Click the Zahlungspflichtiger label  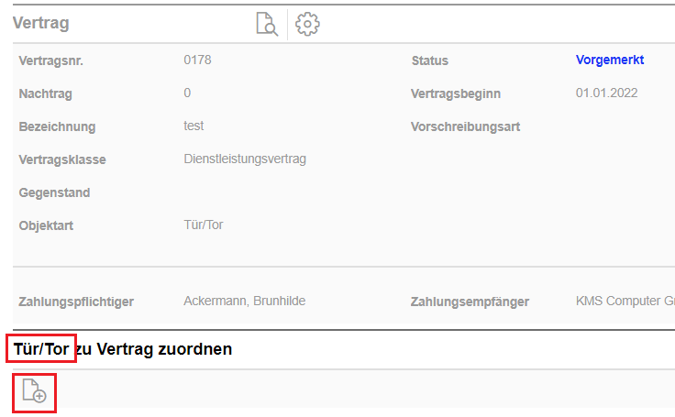(x=76, y=302)
